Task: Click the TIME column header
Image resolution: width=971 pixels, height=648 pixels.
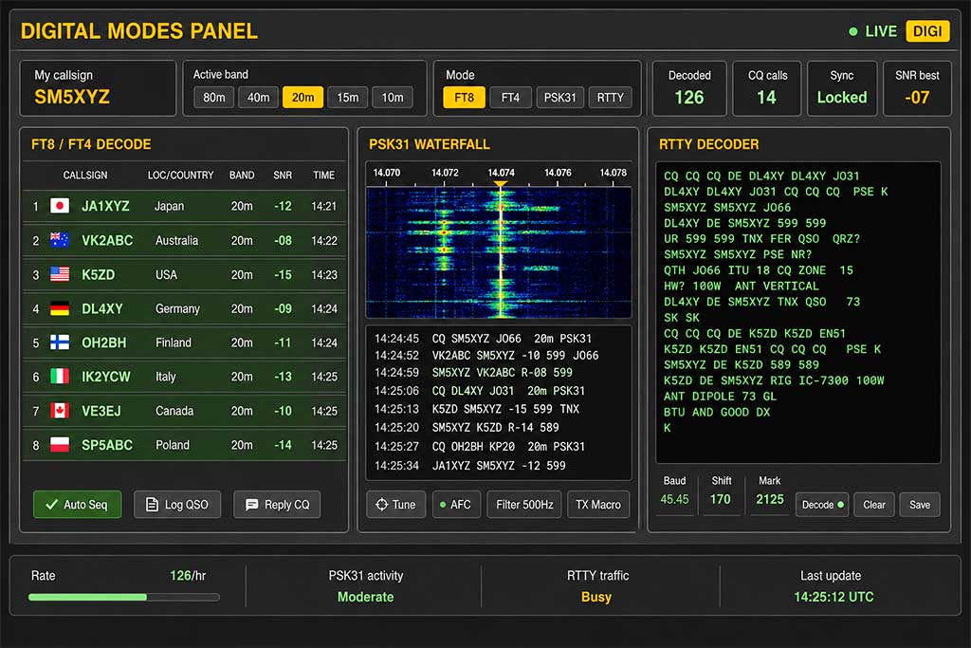Action: click(323, 176)
